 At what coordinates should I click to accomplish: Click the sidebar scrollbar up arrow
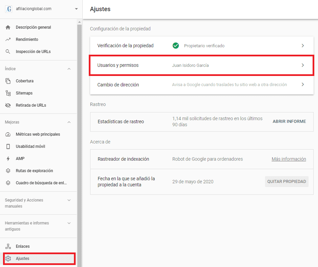pyautogui.click(x=80, y=22)
